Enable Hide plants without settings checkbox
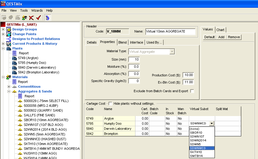Image resolution: width=258 pixels, height=159 pixels. tap(110, 104)
